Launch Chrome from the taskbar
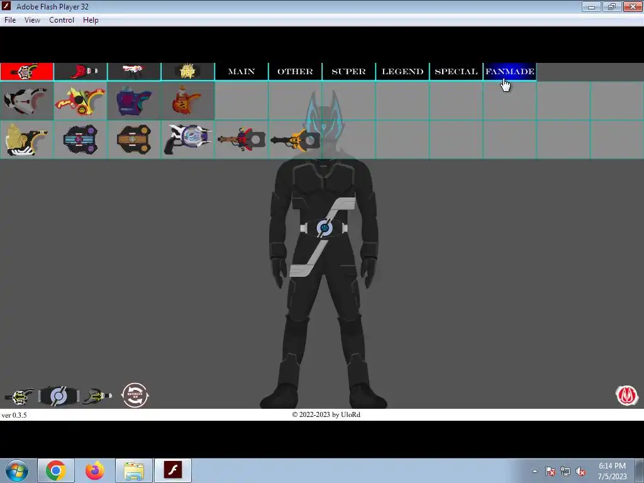 [x=56, y=470]
